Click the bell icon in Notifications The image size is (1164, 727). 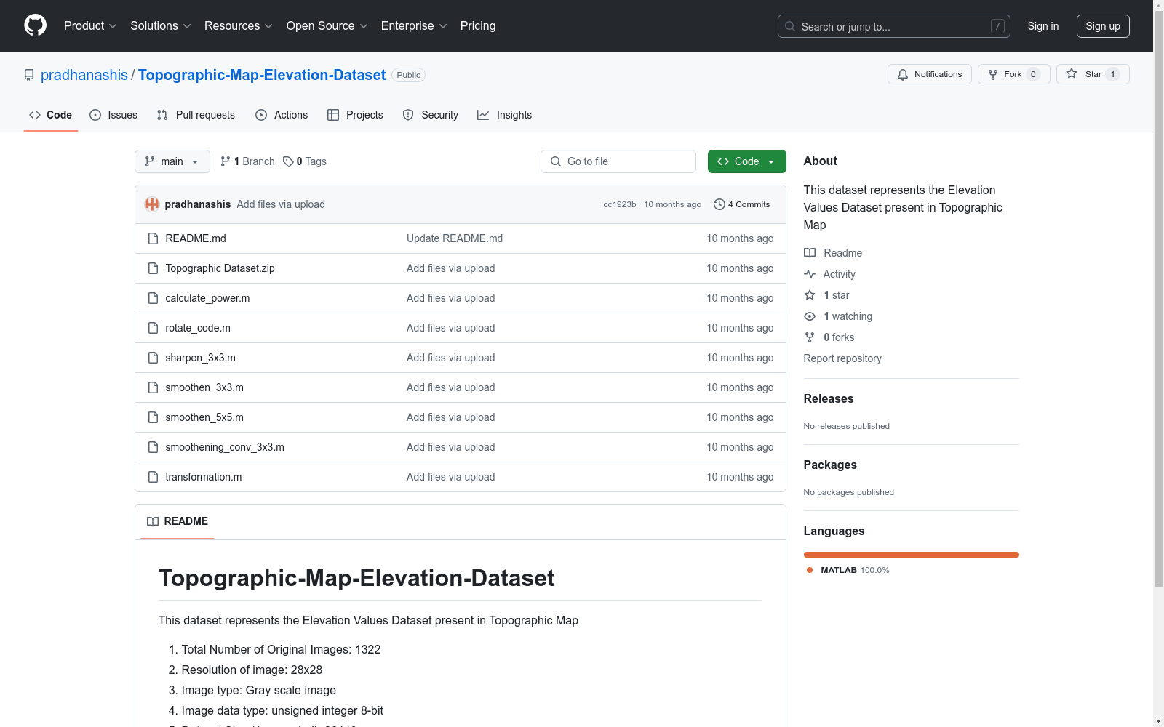tap(903, 74)
